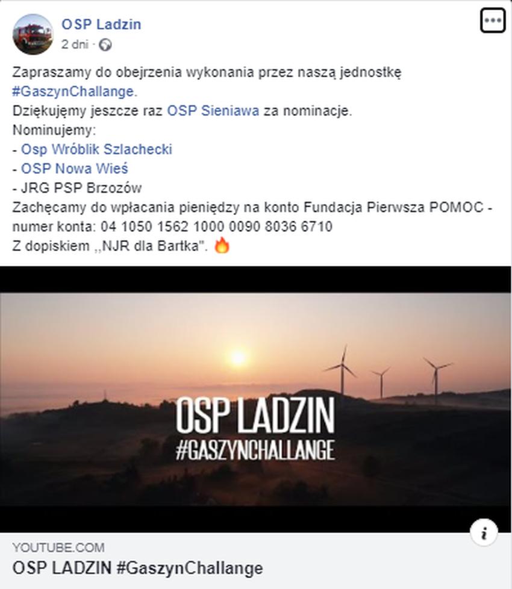The width and height of the screenshot is (512, 589).
Task: Open OSP LADZIN #GaszynChallange link title
Action: click(137, 568)
